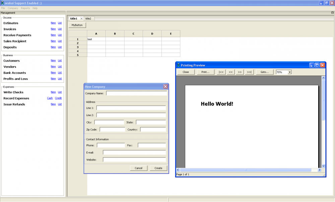Click the State input field
This screenshot has height=202, width=335.
pyautogui.click(x=151, y=122)
